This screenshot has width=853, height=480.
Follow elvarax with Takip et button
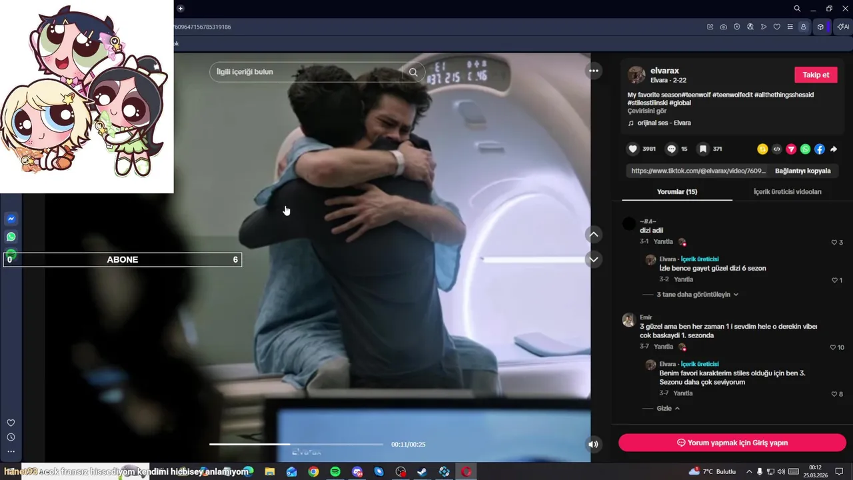pos(816,75)
